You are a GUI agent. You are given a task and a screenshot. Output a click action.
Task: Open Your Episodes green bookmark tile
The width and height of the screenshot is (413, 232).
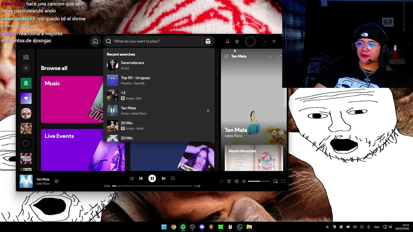(26, 83)
